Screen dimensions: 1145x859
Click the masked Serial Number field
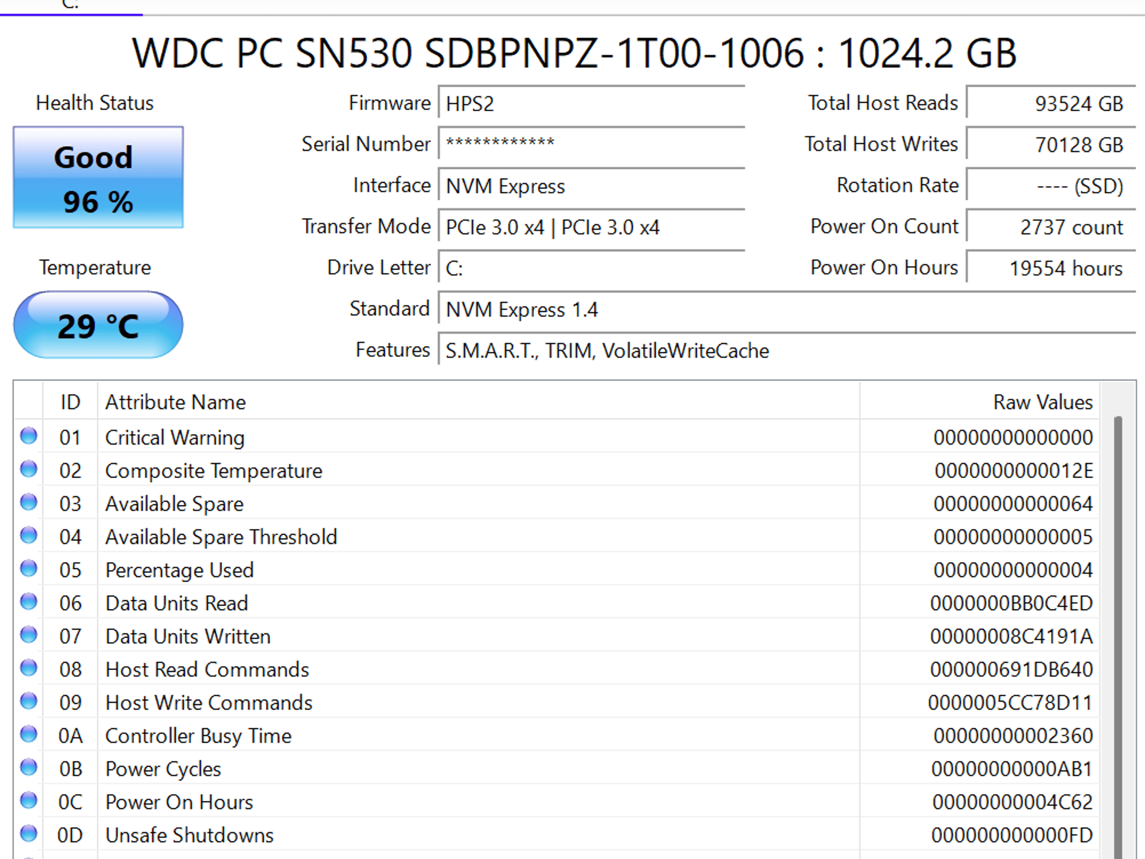[x=592, y=144]
